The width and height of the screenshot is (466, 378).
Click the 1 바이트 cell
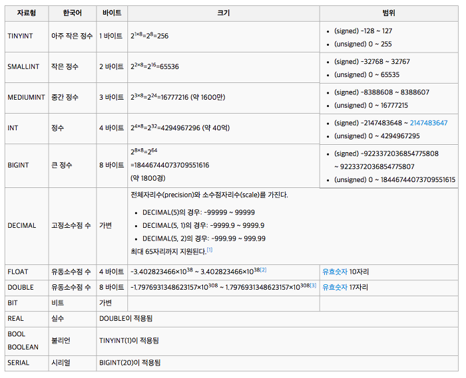click(112, 36)
